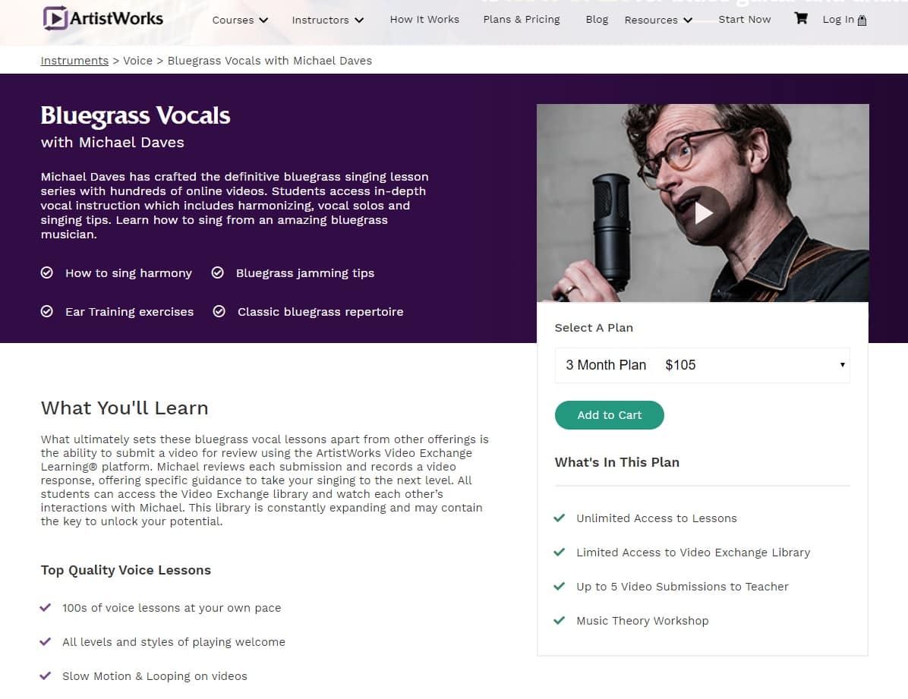Click the Add to Cart button
Viewport: 908px width, 699px height.
[609, 415]
